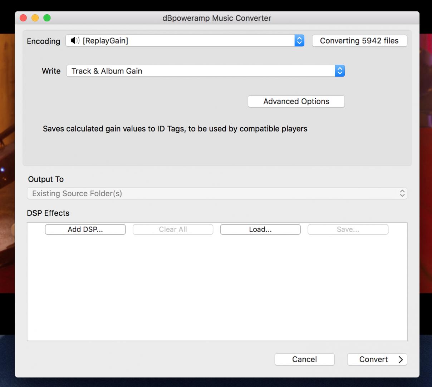Click the Save... button in DSP Effects
The height and width of the screenshot is (387, 432).
point(348,229)
